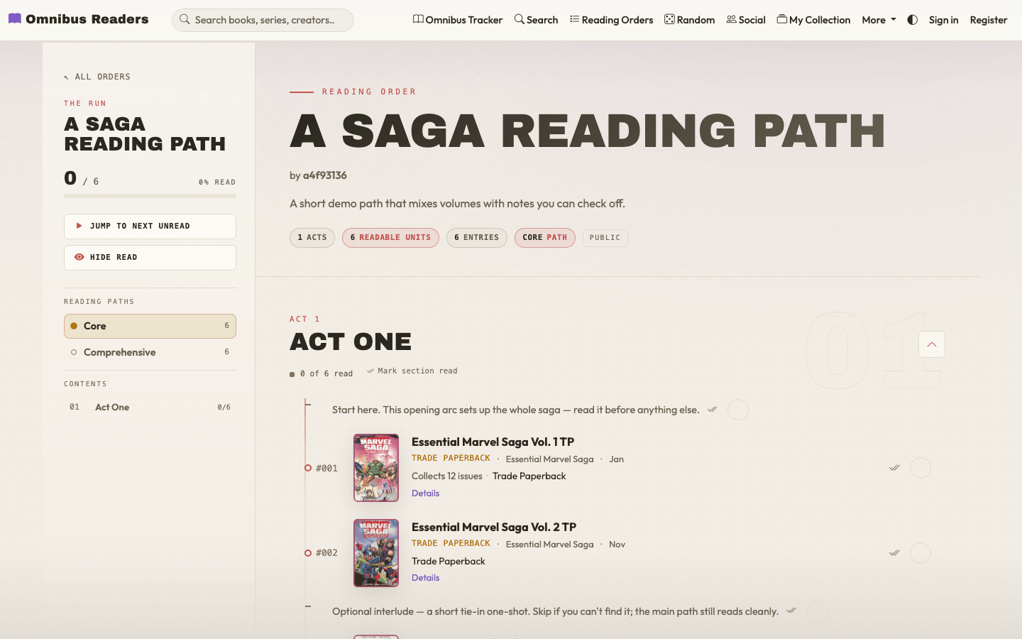Check off the Optional interlude note circle

tap(818, 611)
